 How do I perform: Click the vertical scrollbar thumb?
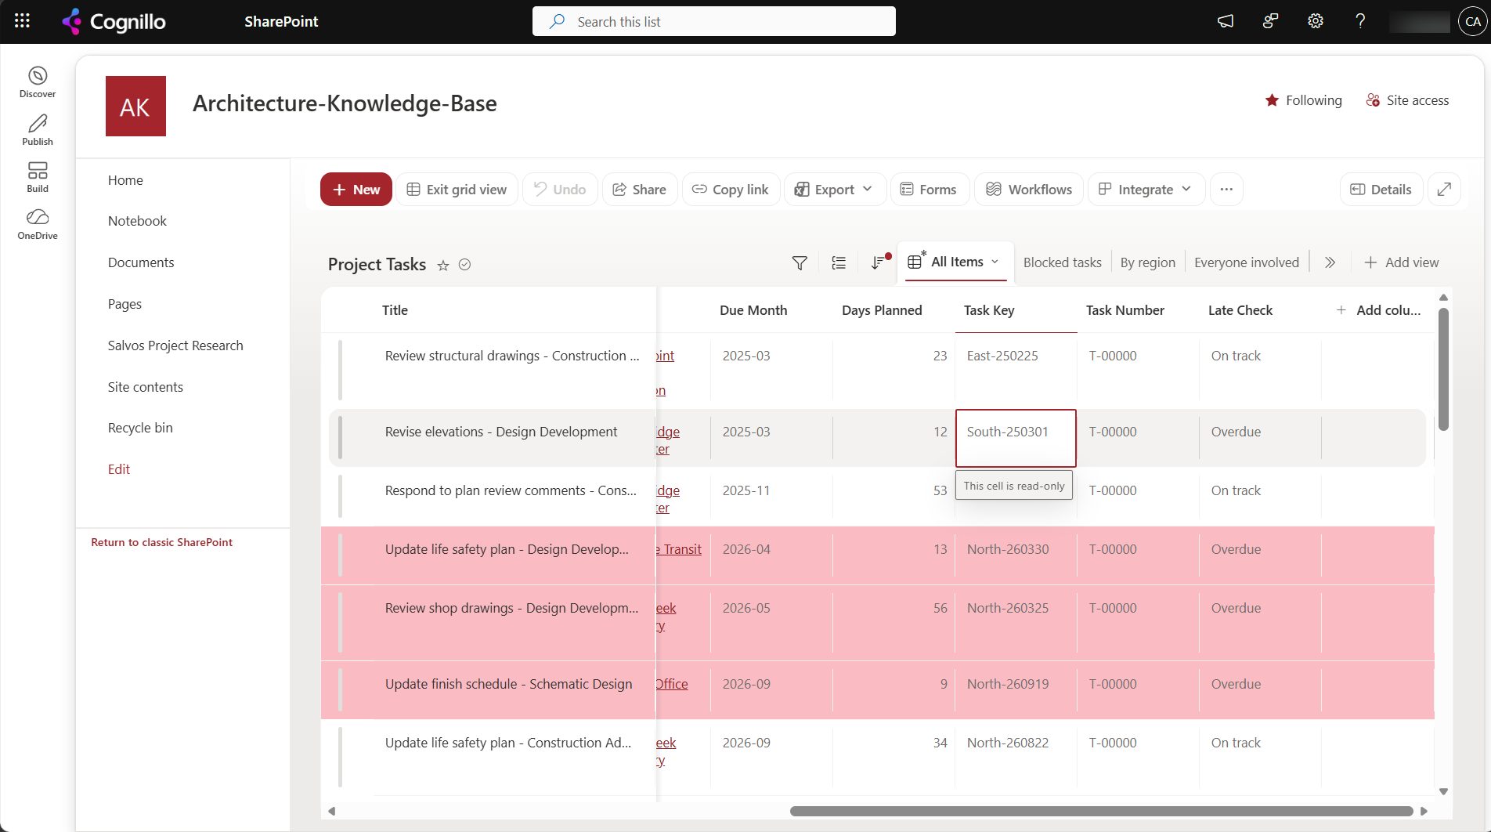tap(1443, 368)
